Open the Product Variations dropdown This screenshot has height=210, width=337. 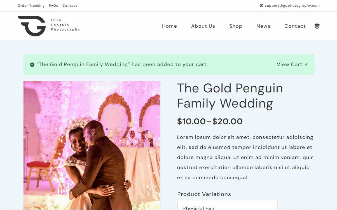coord(227,205)
